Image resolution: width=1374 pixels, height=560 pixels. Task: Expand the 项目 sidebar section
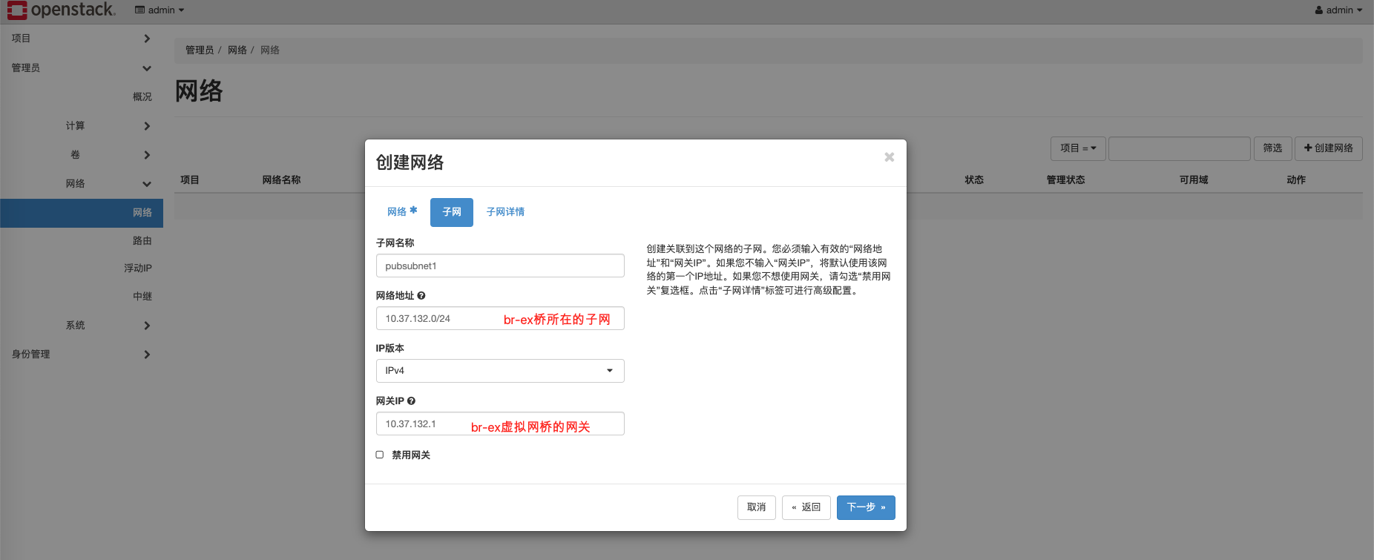coord(82,39)
